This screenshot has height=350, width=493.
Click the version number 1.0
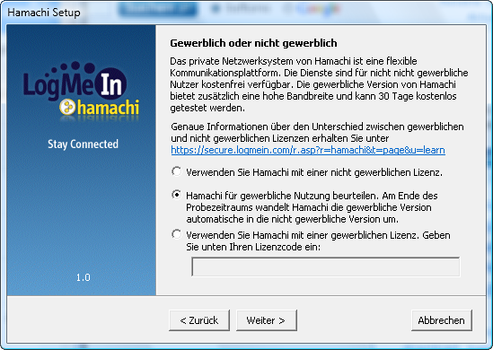click(83, 277)
